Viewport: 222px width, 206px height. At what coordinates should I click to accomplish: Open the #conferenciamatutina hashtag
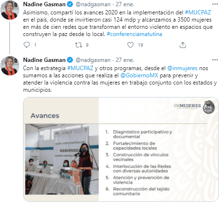click(135, 34)
